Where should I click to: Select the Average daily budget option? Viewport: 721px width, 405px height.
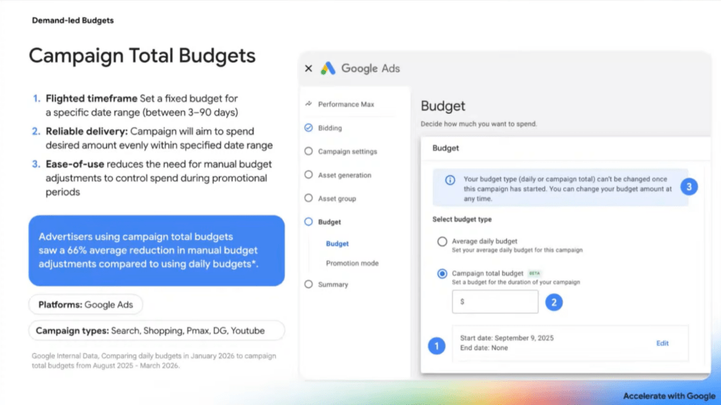click(x=442, y=242)
